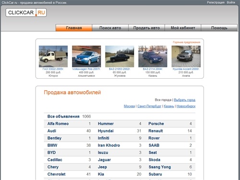Open Rover brand listings

point(154,138)
